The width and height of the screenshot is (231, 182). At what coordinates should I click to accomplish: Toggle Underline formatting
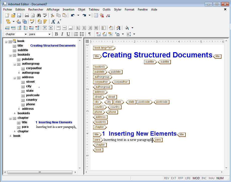tap(68, 34)
